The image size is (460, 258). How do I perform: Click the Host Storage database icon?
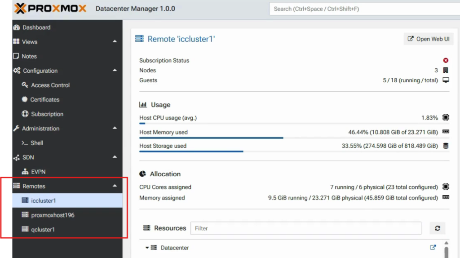(446, 146)
